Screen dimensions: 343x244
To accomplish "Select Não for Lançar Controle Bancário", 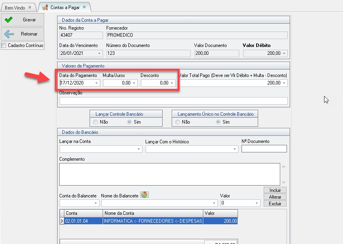I will point(96,122).
